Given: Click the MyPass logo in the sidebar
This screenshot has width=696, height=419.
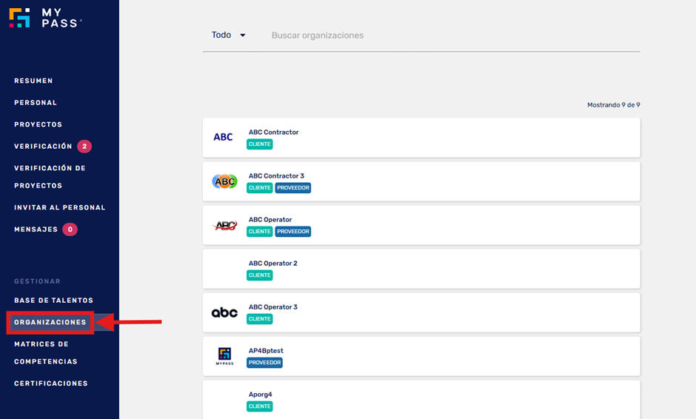Looking at the screenshot, I should click(45, 18).
